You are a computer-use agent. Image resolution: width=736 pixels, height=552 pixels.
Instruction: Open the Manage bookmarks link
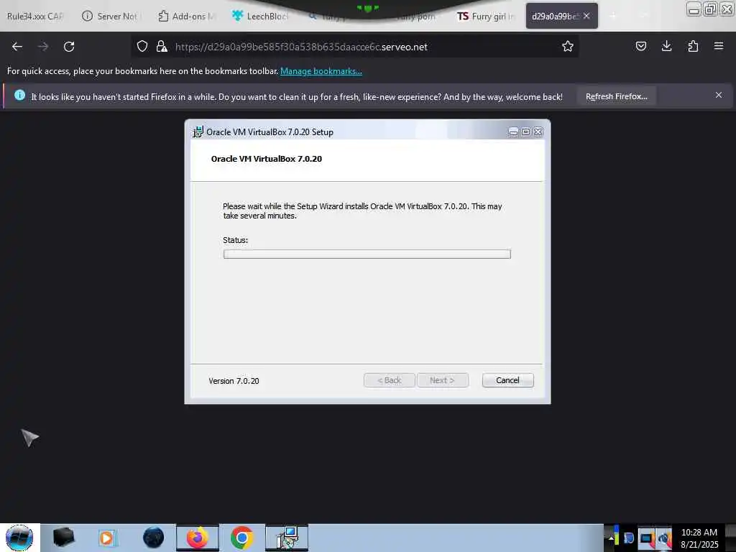click(321, 71)
